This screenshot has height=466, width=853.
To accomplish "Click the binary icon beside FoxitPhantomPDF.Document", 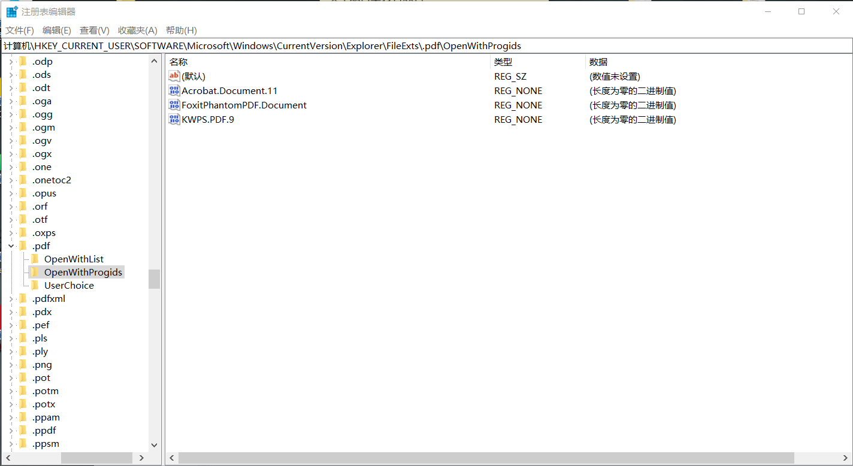I will (x=174, y=105).
